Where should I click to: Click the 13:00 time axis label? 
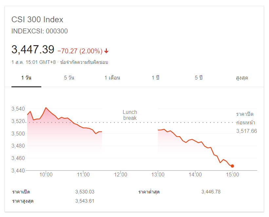point(158,175)
